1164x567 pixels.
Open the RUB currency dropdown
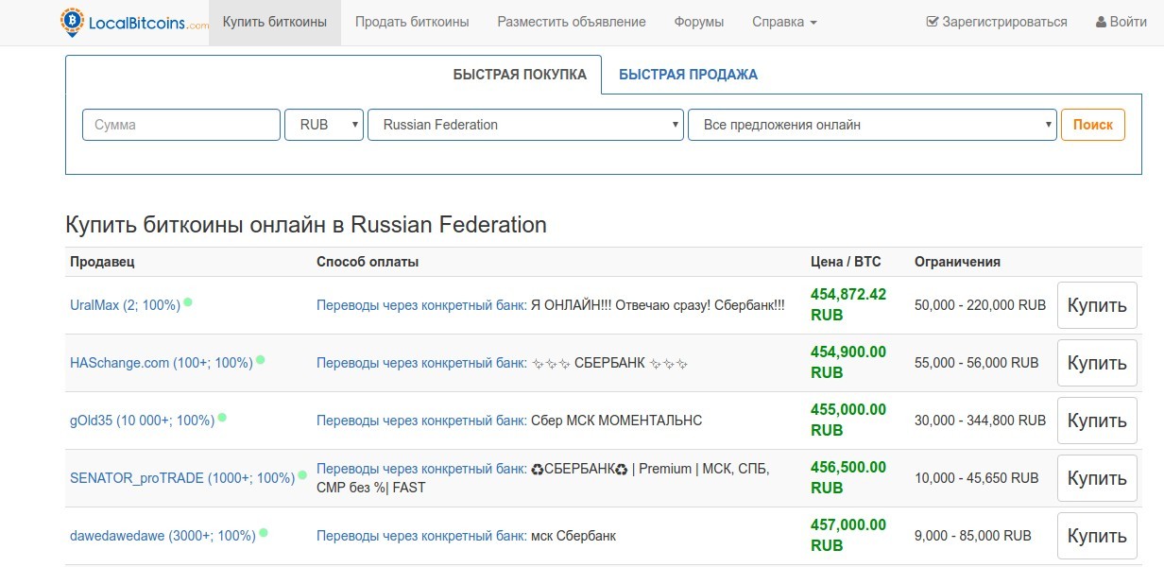point(324,125)
